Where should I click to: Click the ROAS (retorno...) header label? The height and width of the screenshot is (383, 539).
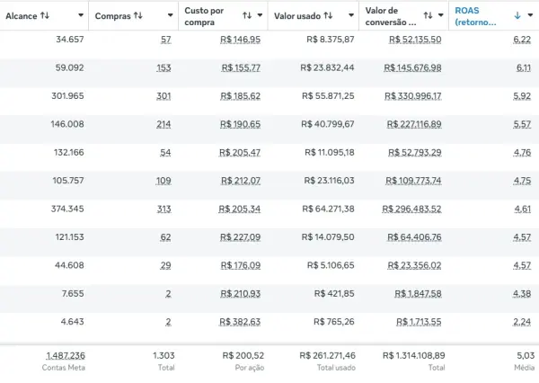pyautogui.click(x=475, y=16)
